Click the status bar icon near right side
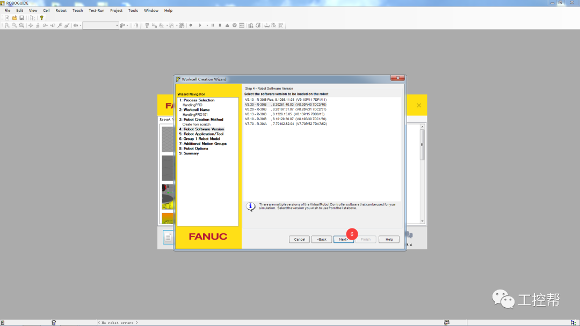Viewport: 580px width, 326px height. (447, 323)
